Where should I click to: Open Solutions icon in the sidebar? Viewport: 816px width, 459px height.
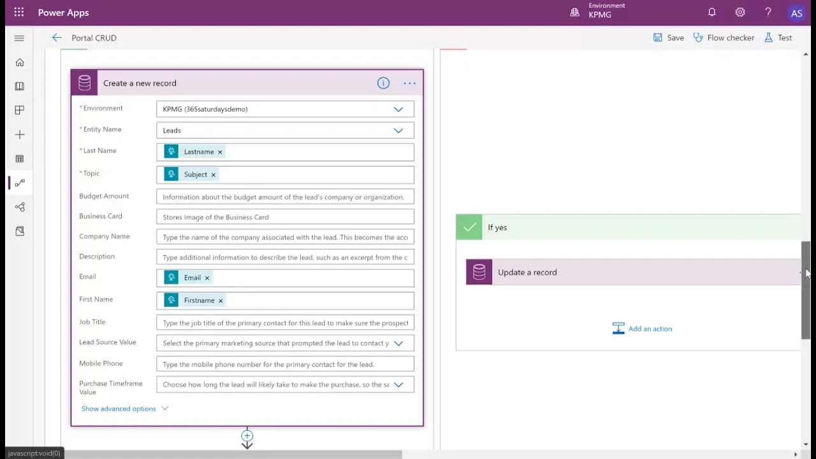(x=20, y=231)
